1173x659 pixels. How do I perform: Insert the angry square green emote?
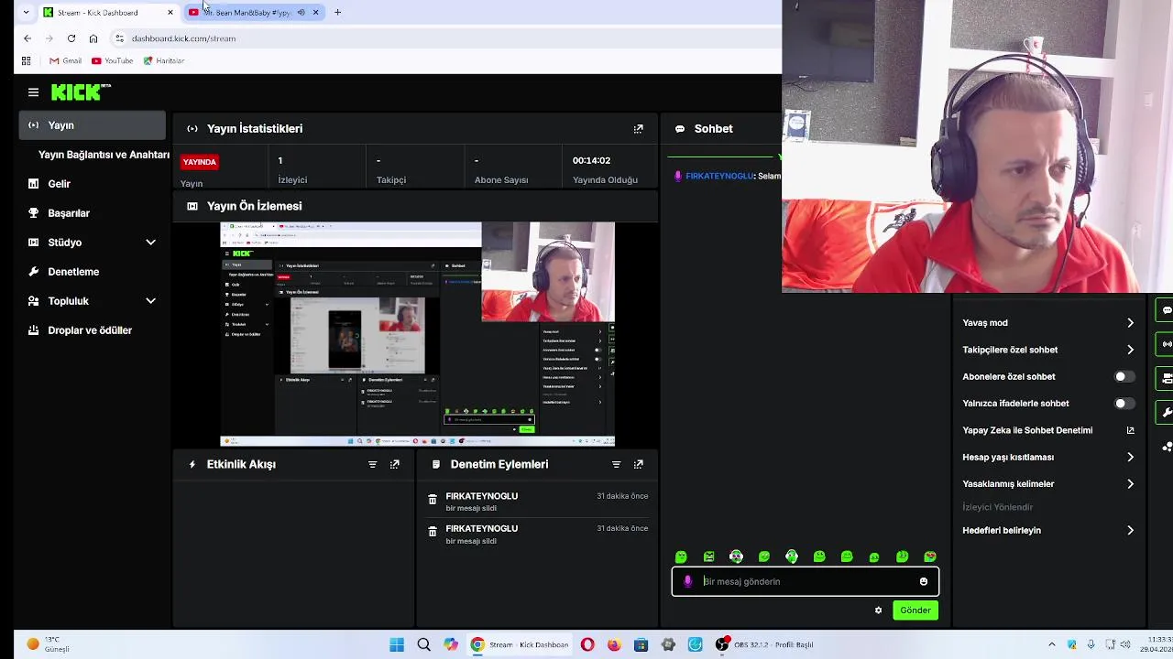click(x=708, y=556)
